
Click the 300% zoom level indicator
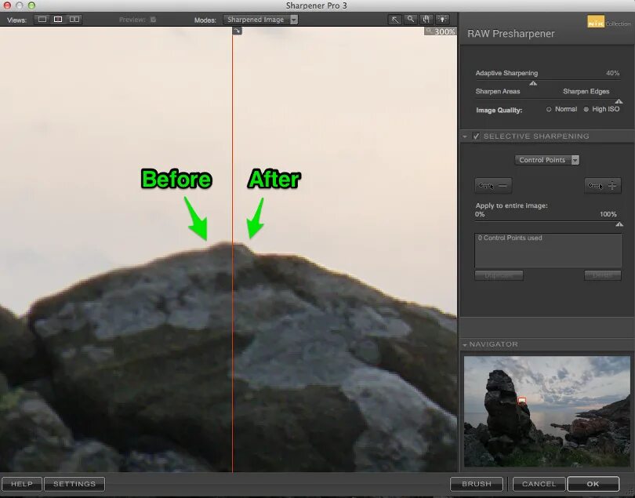pyautogui.click(x=441, y=31)
